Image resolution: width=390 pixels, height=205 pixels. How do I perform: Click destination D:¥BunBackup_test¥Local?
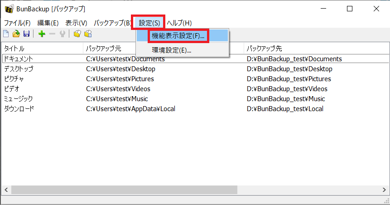coord(285,109)
